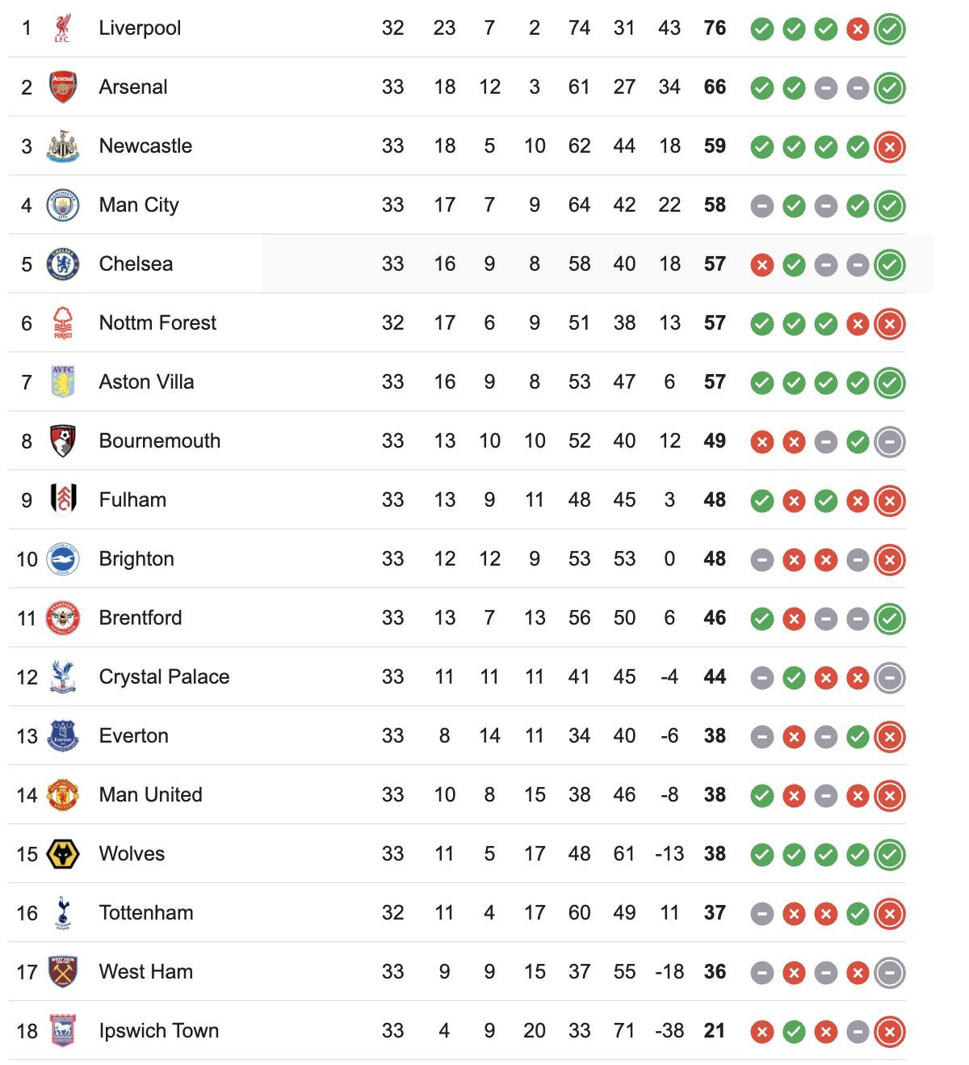Click the West Ham crest icon
The height and width of the screenshot is (1065, 969).
(x=62, y=972)
